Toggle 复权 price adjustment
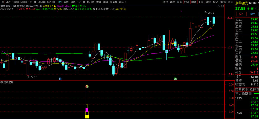 coord(165,2)
